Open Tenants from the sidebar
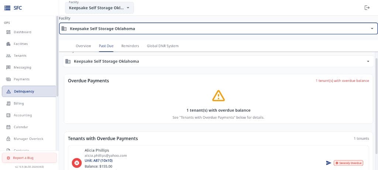 (29, 56)
